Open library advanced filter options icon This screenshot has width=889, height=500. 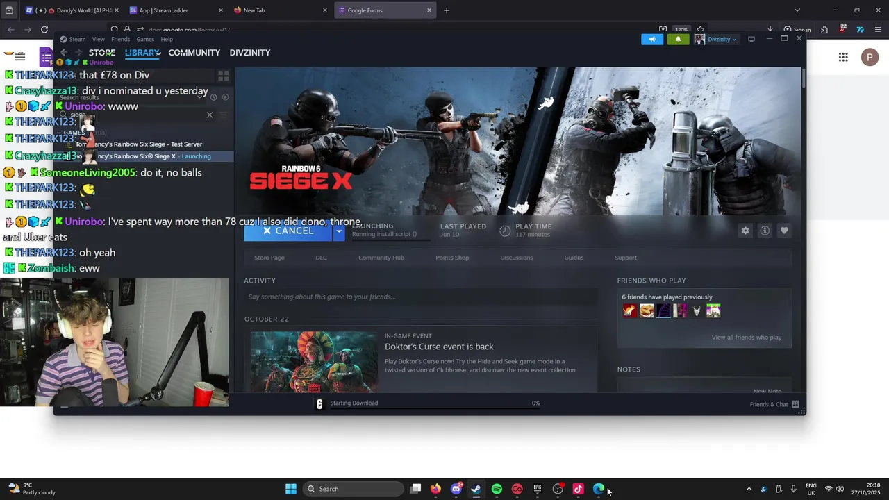pos(224,115)
